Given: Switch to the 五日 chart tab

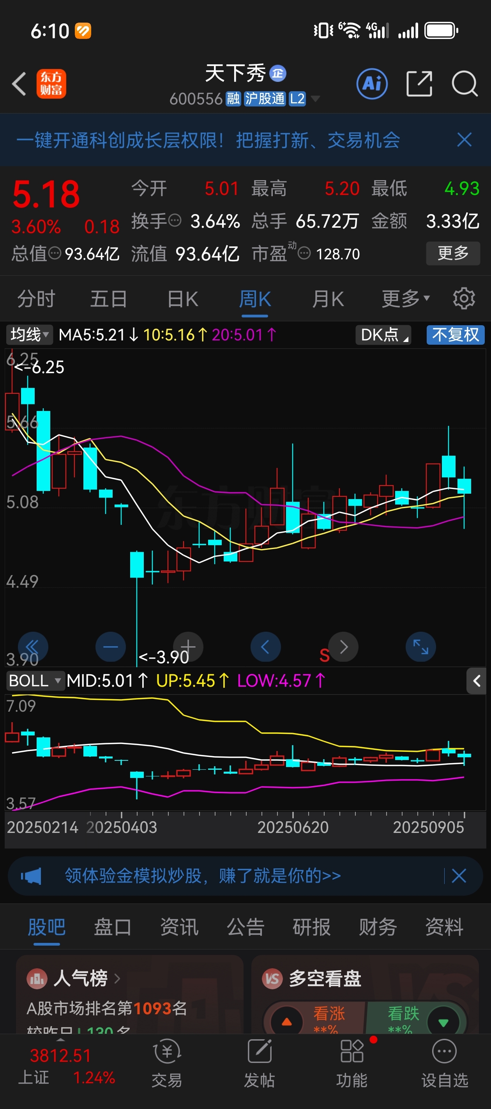Looking at the screenshot, I should (109, 299).
